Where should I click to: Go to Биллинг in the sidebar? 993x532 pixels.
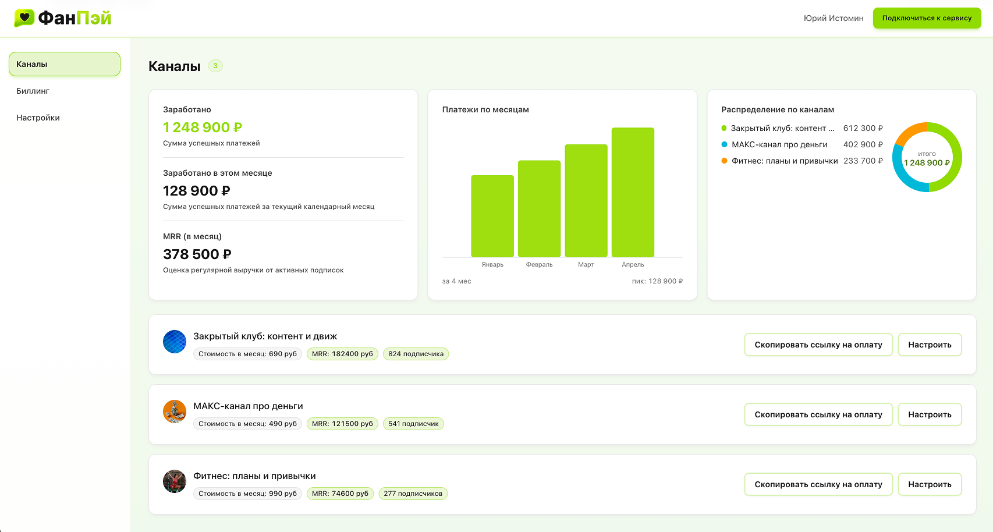[33, 91]
